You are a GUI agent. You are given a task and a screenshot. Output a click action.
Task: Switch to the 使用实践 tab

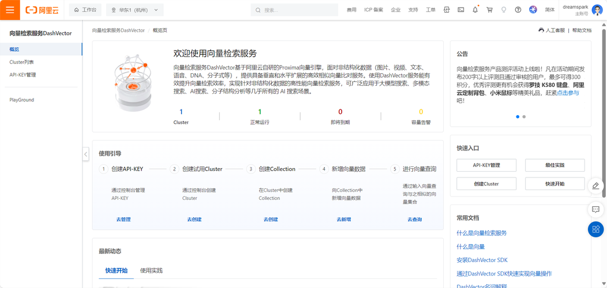(151, 270)
